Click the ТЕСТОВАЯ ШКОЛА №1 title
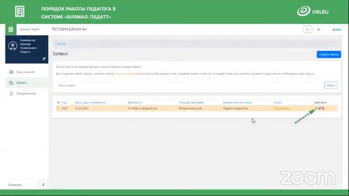Screen dimensions: 349x196 click(69, 29)
